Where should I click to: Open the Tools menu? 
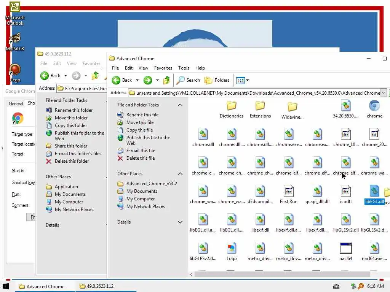[x=184, y=68]
